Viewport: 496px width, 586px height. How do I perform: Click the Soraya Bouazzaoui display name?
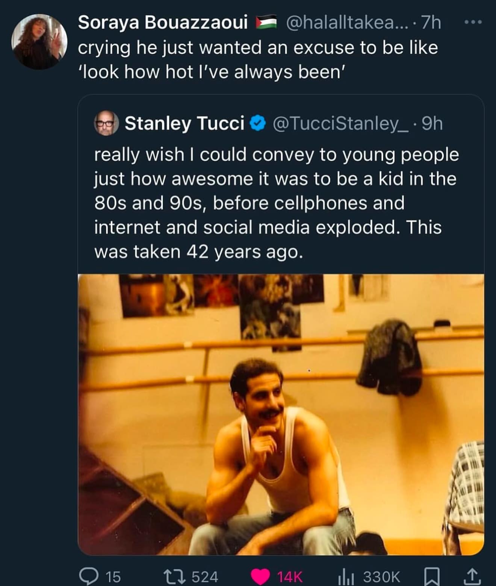point(162,23)
